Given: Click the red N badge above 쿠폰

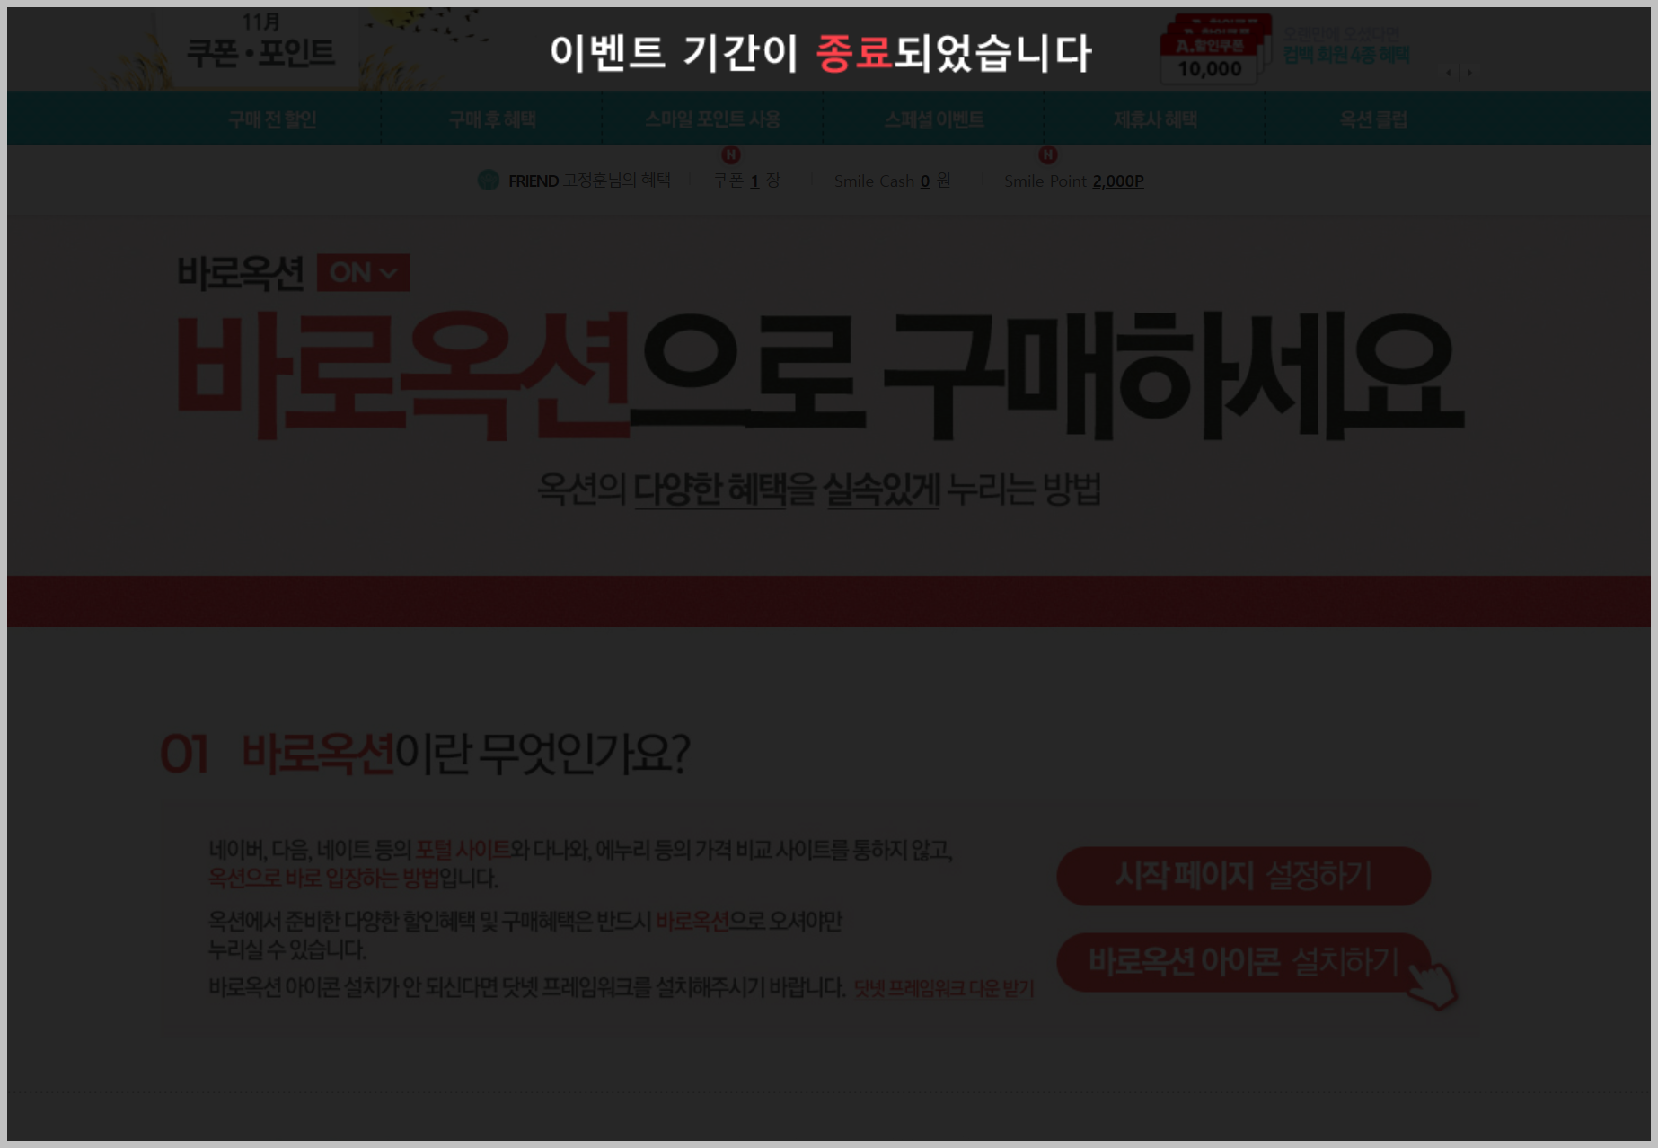Looking at the screenshot, I should tap(731, 155).
